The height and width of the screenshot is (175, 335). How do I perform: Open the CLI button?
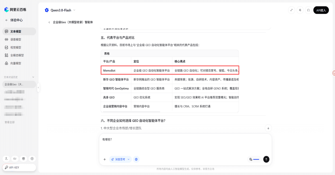(15, 159)
